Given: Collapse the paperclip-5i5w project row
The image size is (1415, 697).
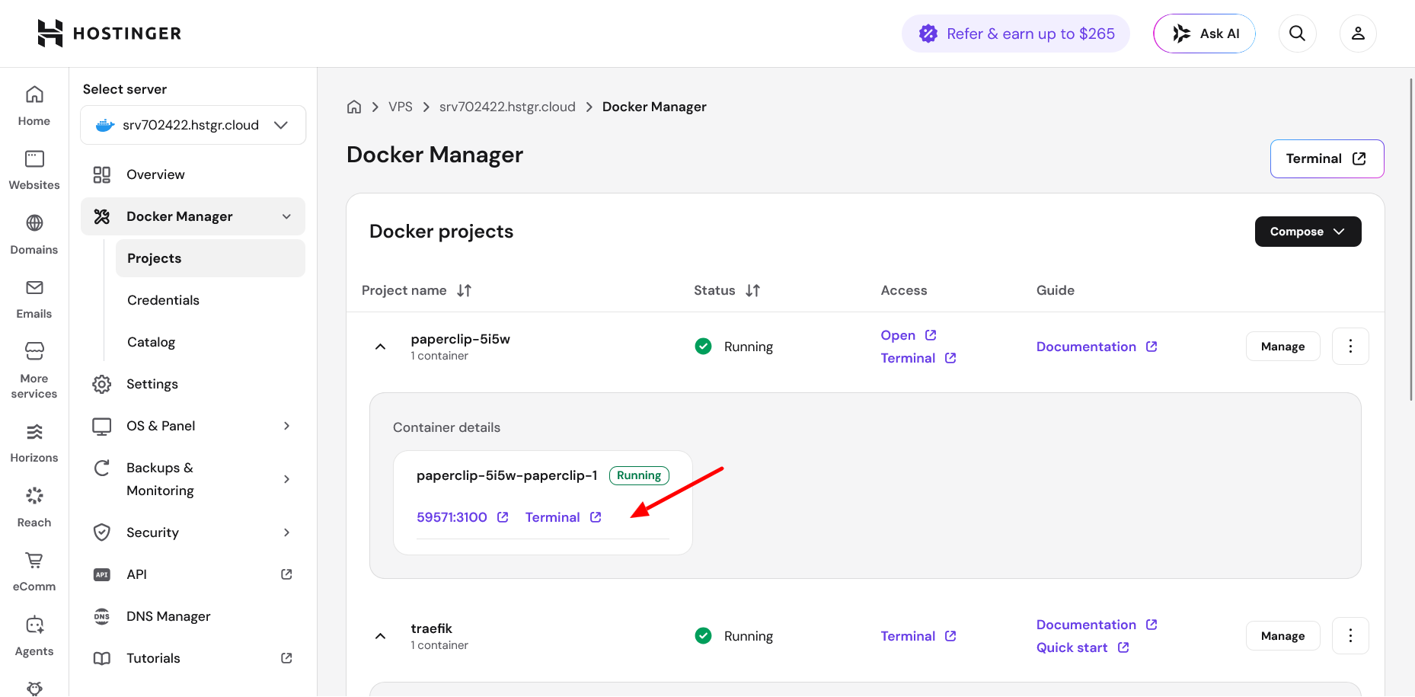Looking at the screenshot, I should coord(381,347).
